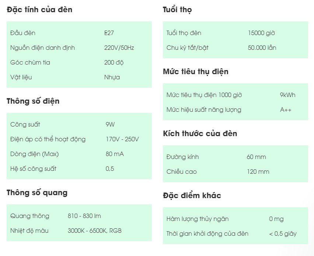This screenshot has width=314, height=256.
Task: Select the '810 - 830 lm' luminous flux value
Action: [84, 216]
